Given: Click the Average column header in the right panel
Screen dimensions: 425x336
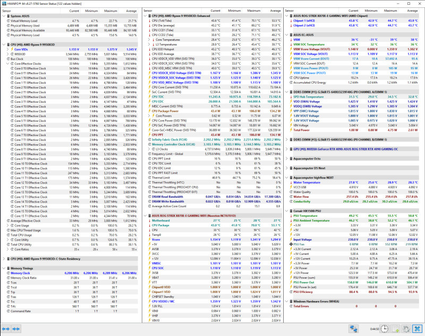Looking at the screenshot, I should coord(409,11).
